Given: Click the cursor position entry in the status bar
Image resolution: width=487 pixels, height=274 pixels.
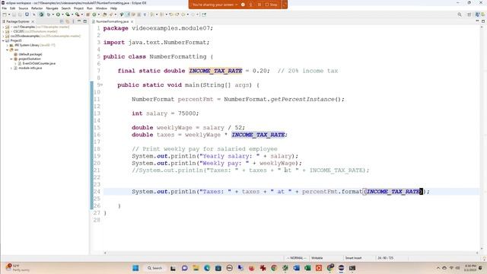Looking at the screenshot, I should click(386, 258).
